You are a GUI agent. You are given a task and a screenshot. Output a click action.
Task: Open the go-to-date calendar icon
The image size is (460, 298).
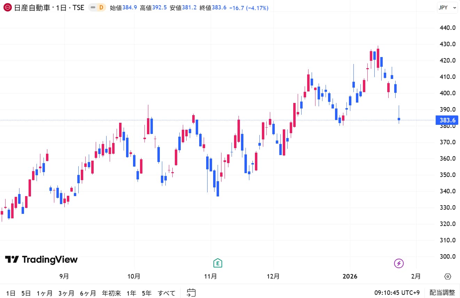coord(191,293)
